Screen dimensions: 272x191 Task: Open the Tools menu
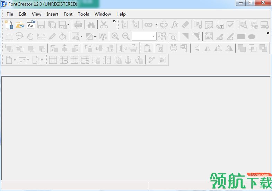point(84,14)
